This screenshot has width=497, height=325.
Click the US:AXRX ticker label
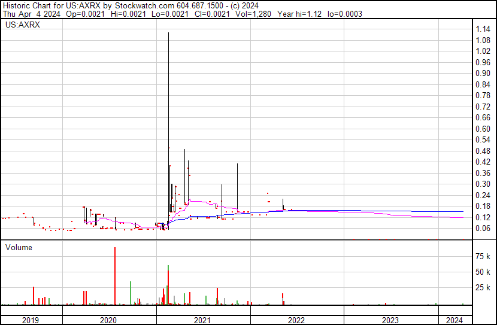point(23,25)
